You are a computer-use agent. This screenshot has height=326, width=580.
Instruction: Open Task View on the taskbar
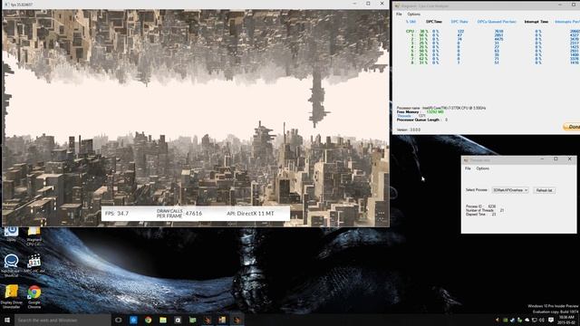pos(119,320)
